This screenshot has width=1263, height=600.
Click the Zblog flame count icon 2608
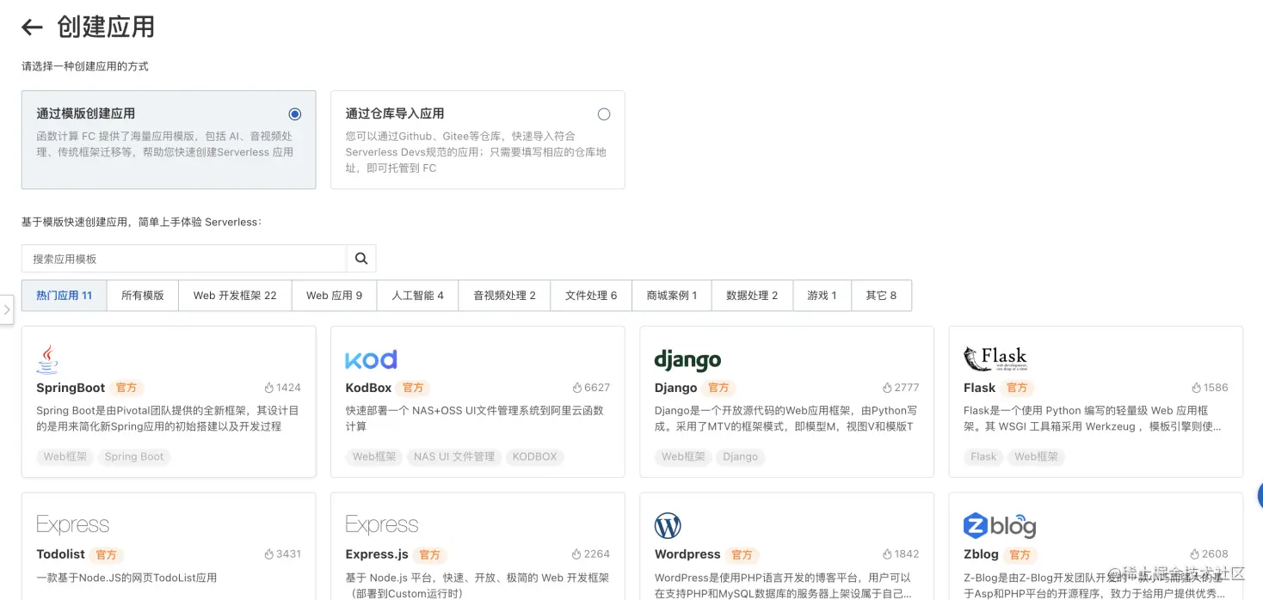coord(1195,554)
